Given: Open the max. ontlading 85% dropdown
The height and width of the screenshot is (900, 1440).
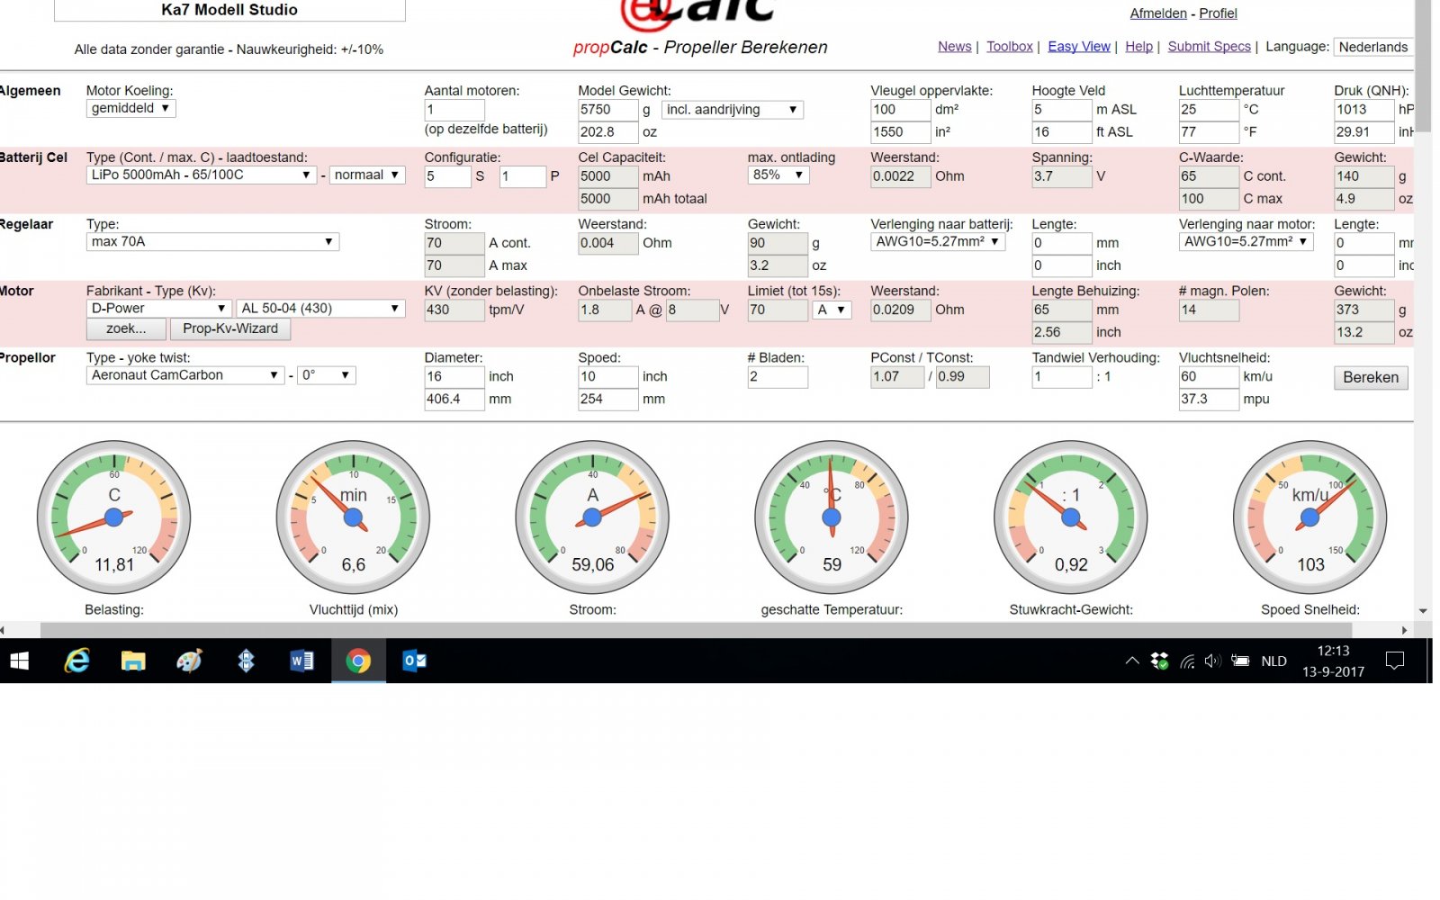Looking at the screenshot, I should 778,175.
